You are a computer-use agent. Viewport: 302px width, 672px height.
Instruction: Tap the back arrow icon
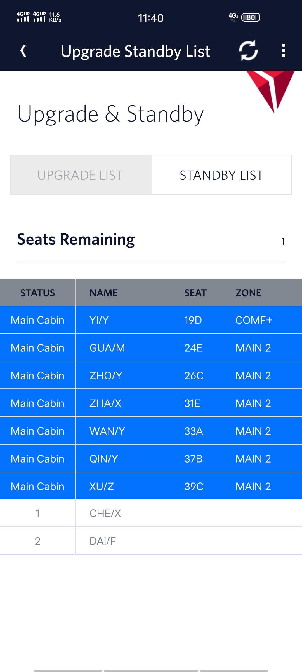coord(23,51)
